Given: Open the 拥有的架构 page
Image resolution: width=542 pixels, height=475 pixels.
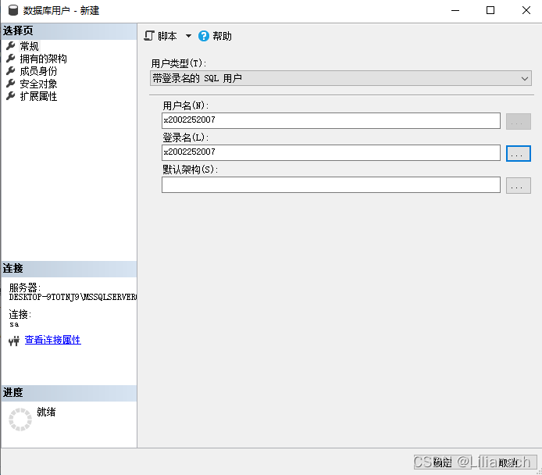Looking at the screenshot, I should 43,59.
